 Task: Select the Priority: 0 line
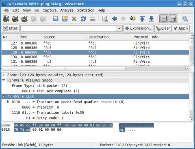[x=35, y=107]
